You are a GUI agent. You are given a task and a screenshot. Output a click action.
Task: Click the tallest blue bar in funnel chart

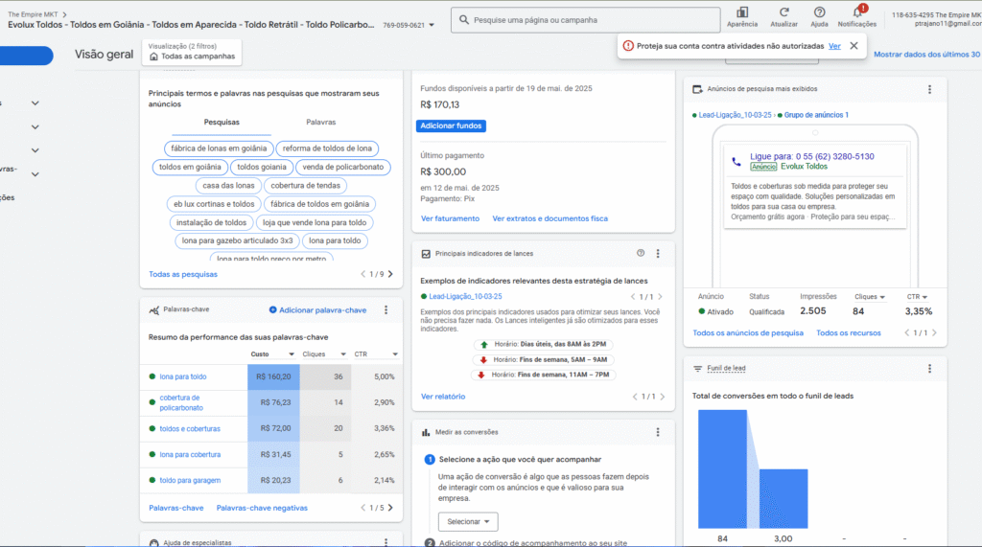pyautogui.click(x=721, y=469)
